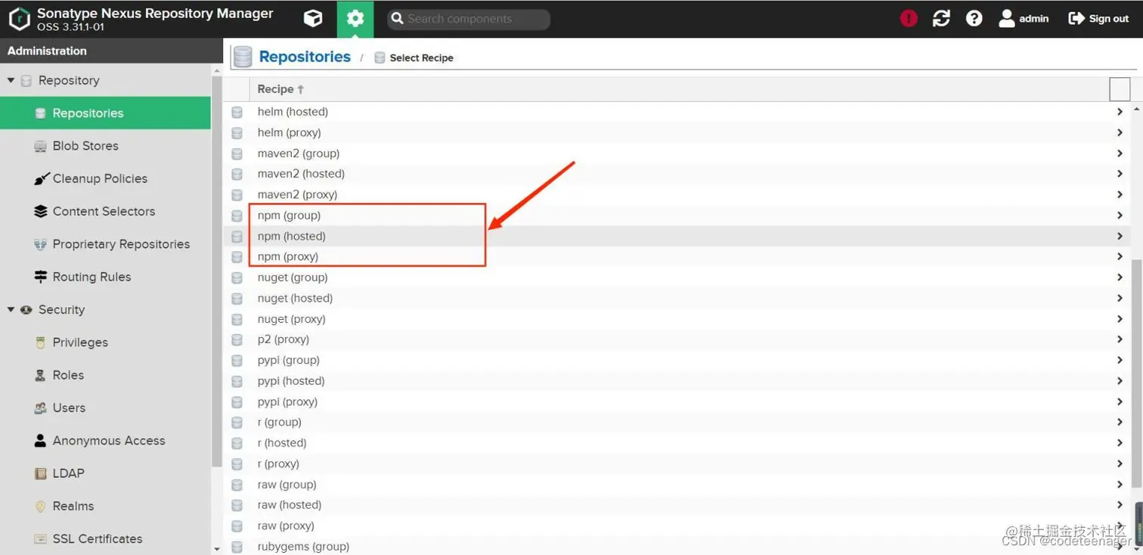Open chevron arrow on npm (group) row

tap(1120, 215)
